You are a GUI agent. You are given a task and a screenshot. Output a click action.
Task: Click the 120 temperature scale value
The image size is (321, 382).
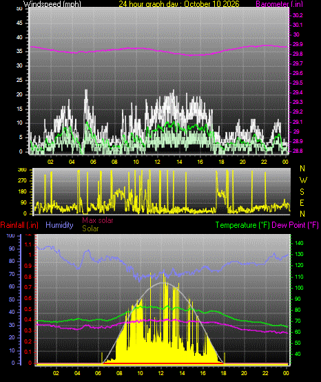299,265
